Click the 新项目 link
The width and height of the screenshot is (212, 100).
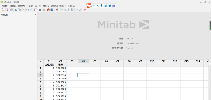120,43
